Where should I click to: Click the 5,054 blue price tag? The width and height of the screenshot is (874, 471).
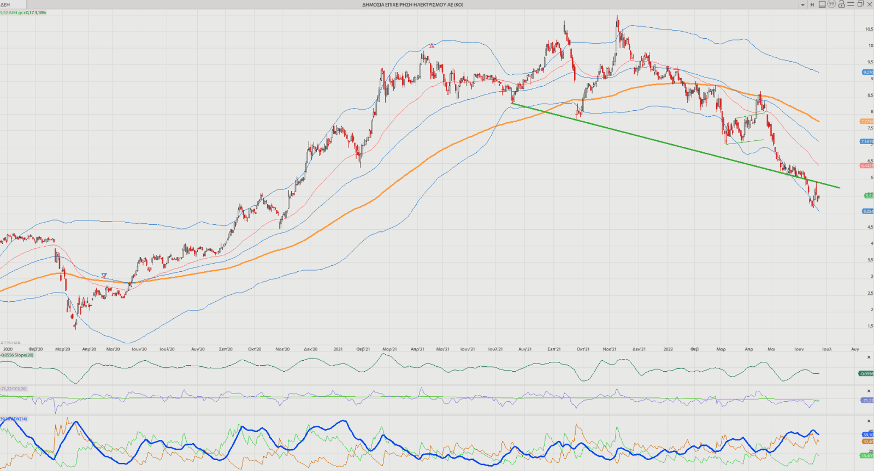tap(868, 211)
